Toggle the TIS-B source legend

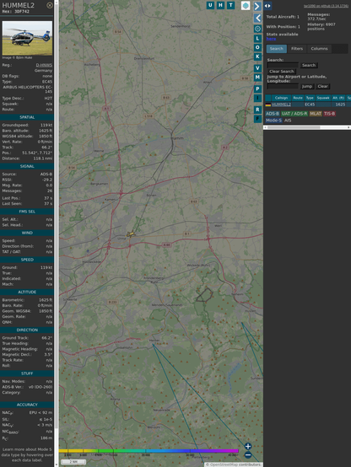tap(329, 114)
